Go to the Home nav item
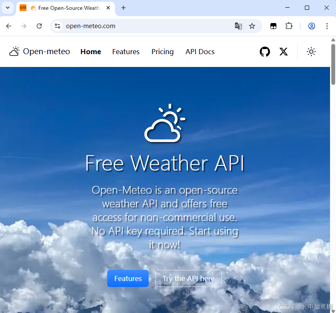The height and width of the screenshot is (313, 336). coord(91,52)
